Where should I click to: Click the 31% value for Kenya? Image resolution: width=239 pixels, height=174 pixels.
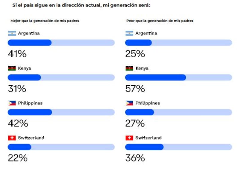[x=17, y=89]
